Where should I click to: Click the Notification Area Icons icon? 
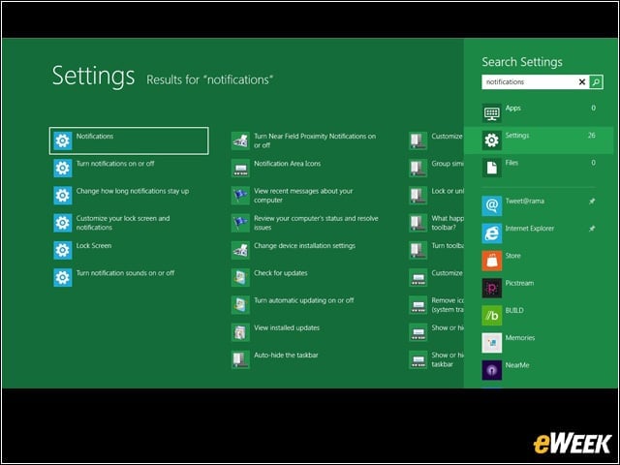[240, 168]
